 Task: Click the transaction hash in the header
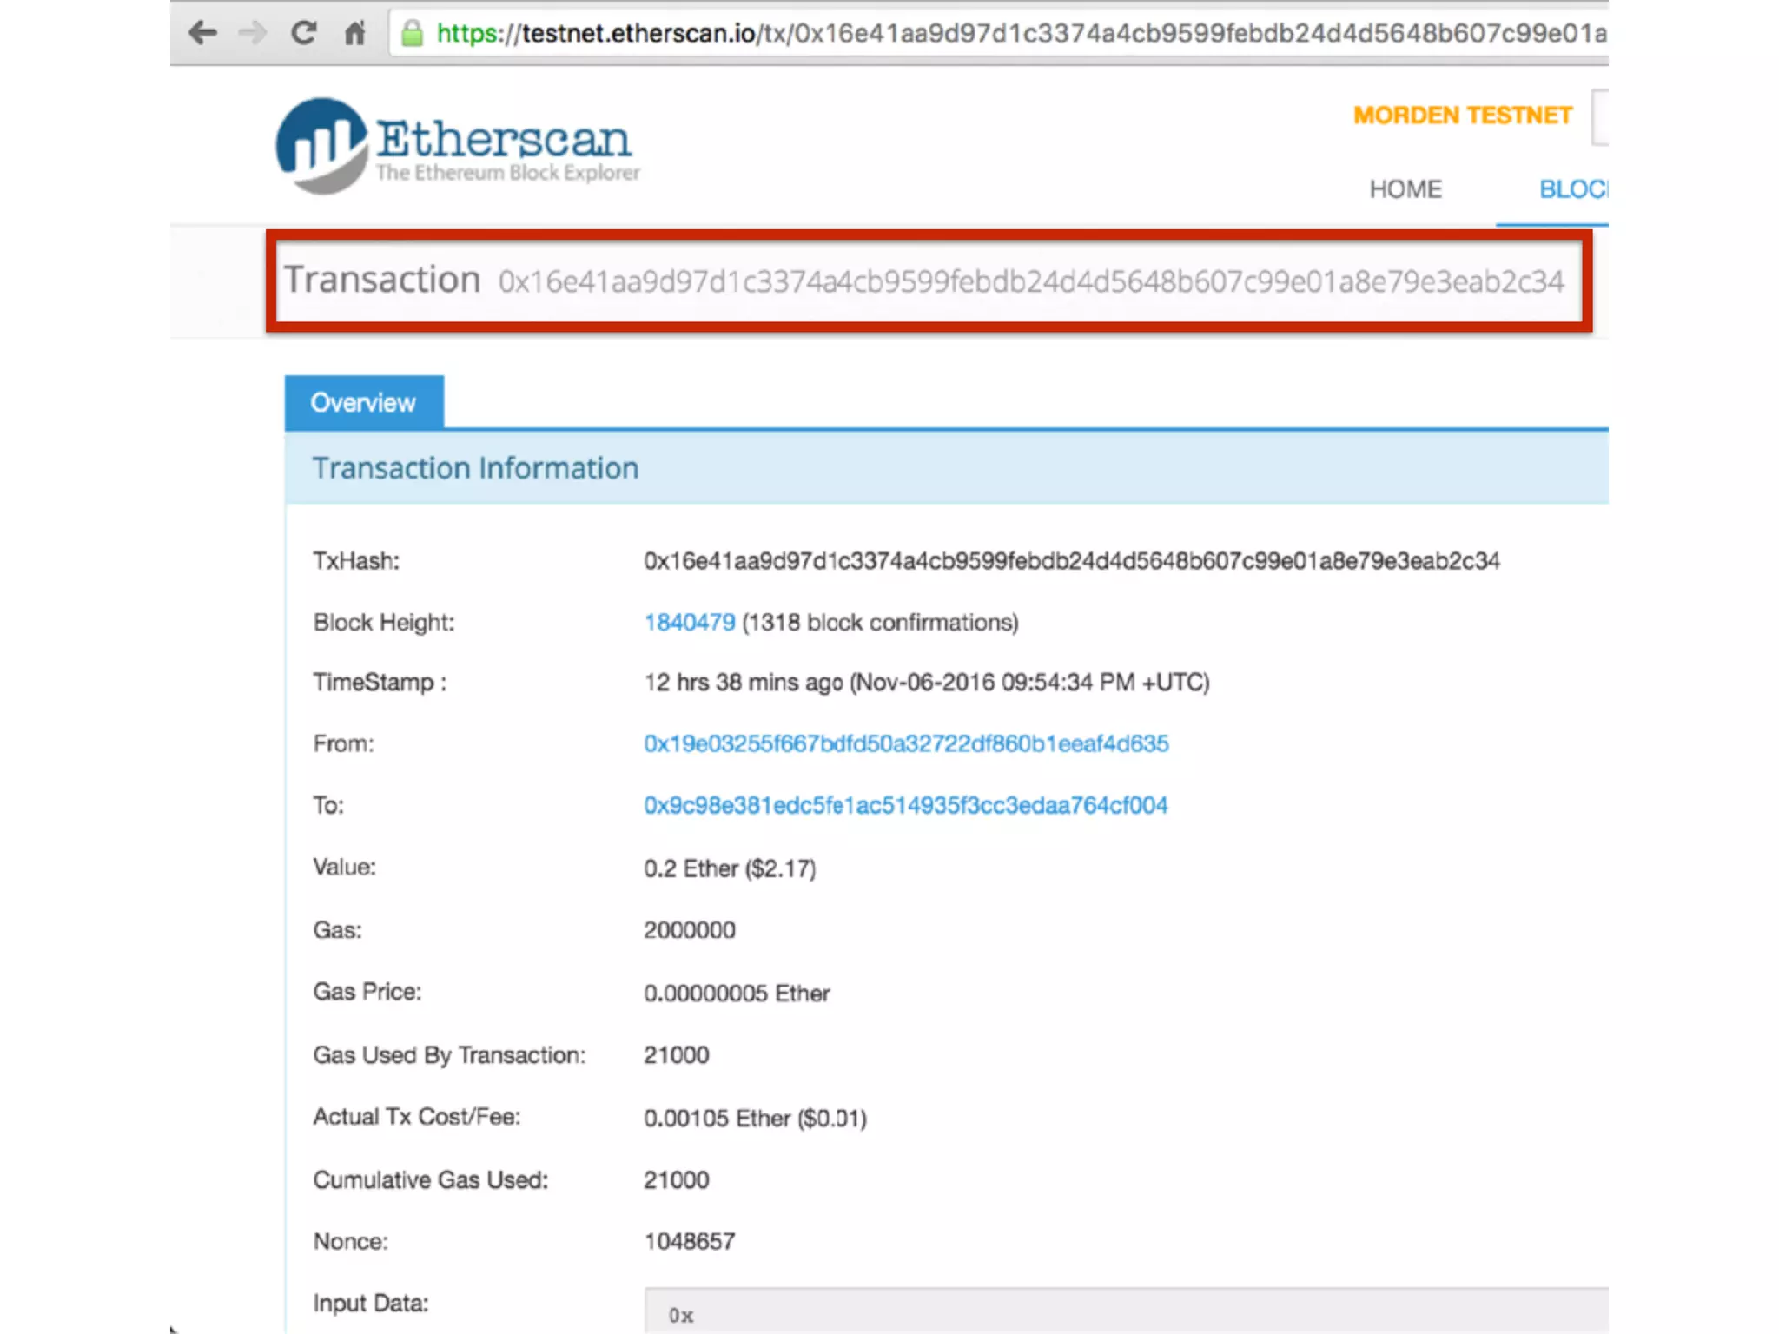(x=1030, y=281)
